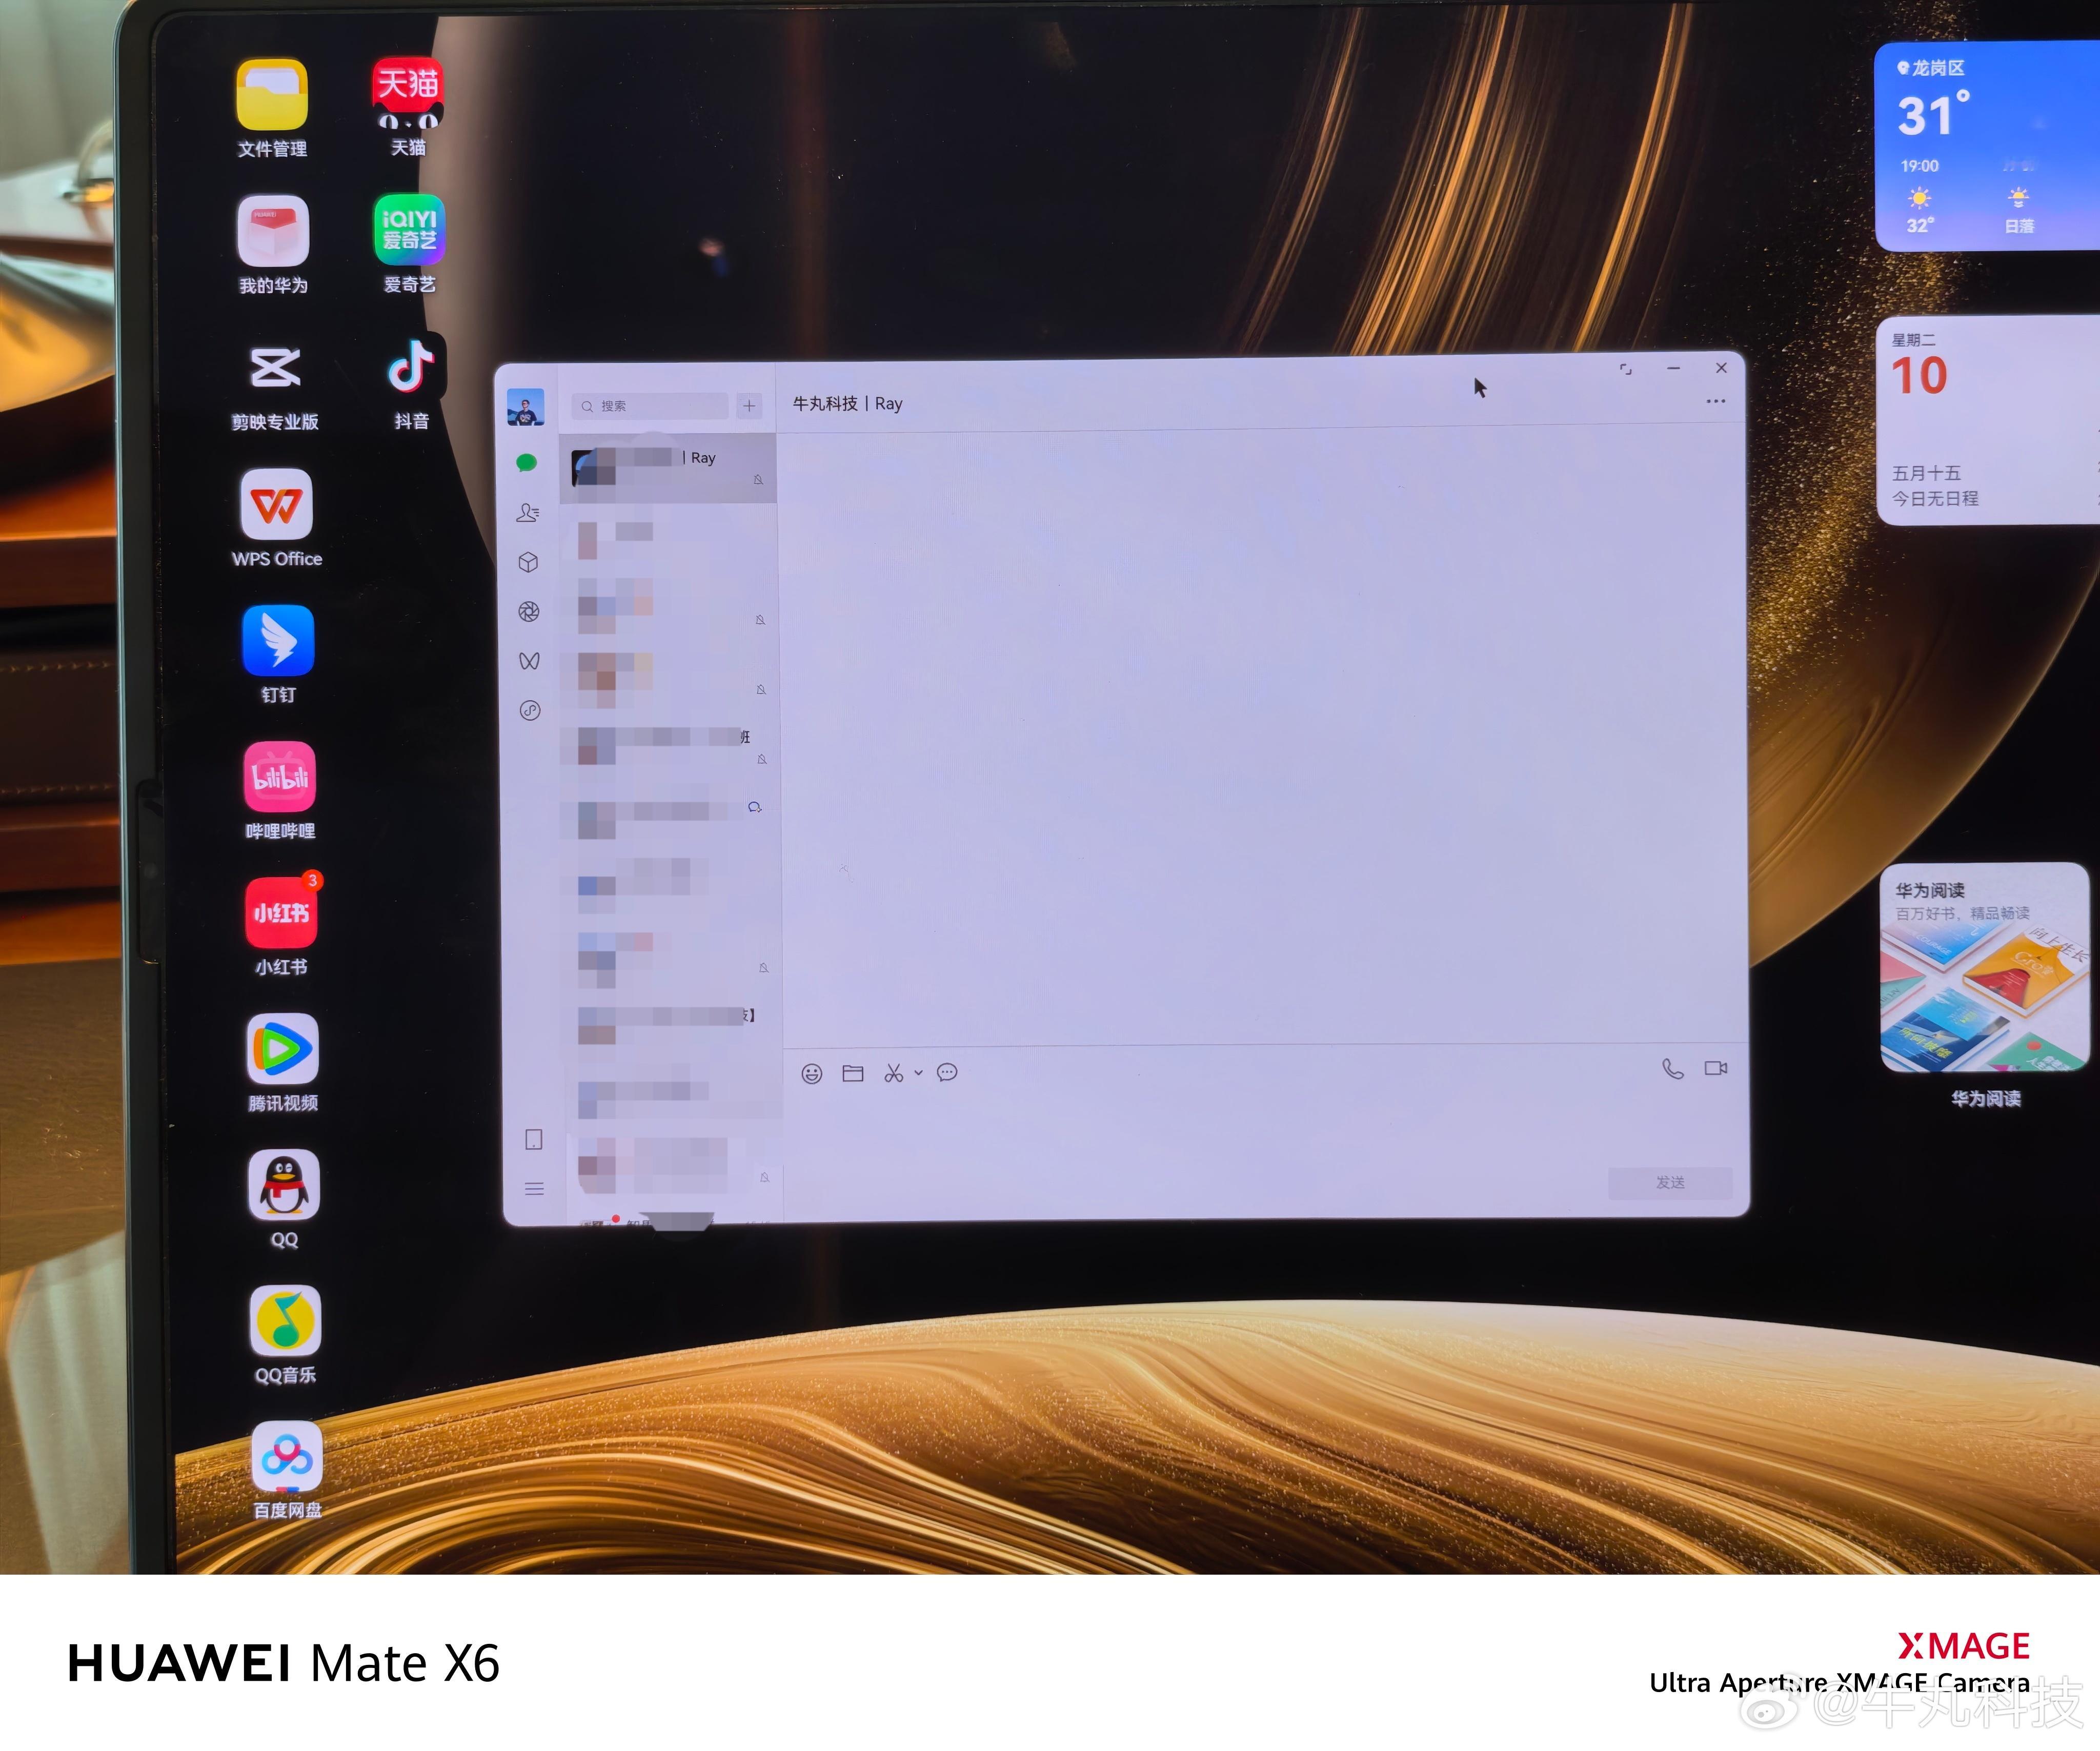The width and height of the screenshot is (2100, 1751).
Task: Open WeChat Moments aperture icon
Action: point(529,611)
